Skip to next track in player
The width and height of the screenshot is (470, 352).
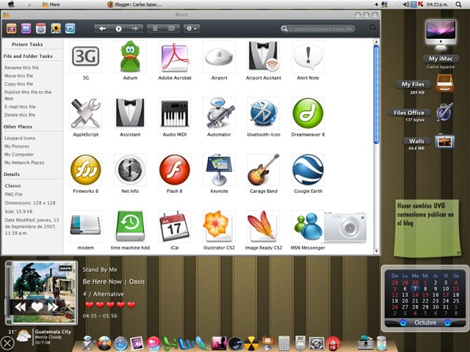pyautogui.click(x=53, y=307)
